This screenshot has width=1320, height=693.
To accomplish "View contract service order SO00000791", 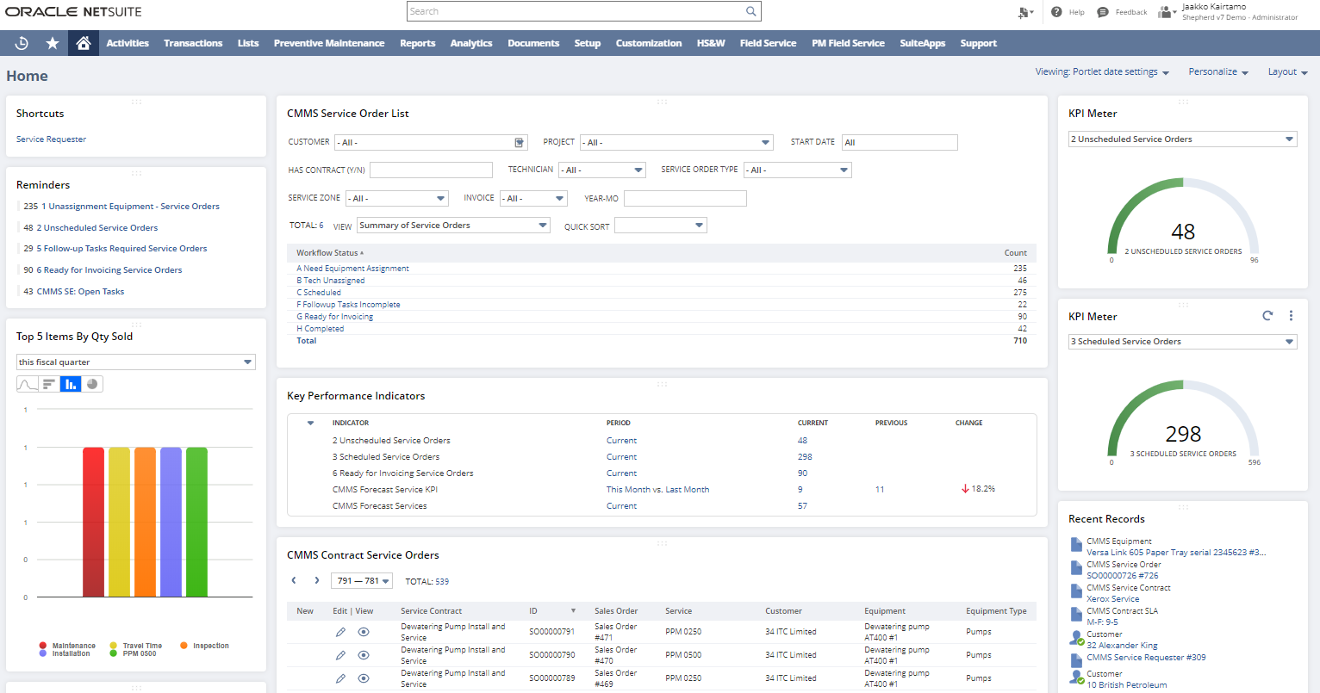I will click(x=364, y=632).
